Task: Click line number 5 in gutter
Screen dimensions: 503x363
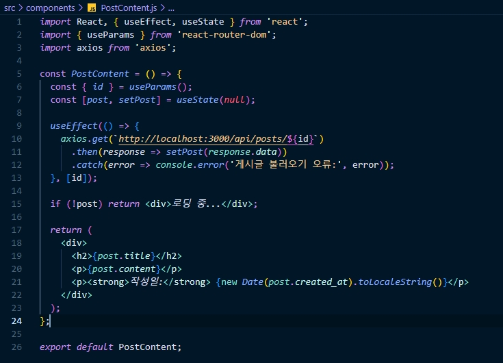Action: tap(19, 74)
